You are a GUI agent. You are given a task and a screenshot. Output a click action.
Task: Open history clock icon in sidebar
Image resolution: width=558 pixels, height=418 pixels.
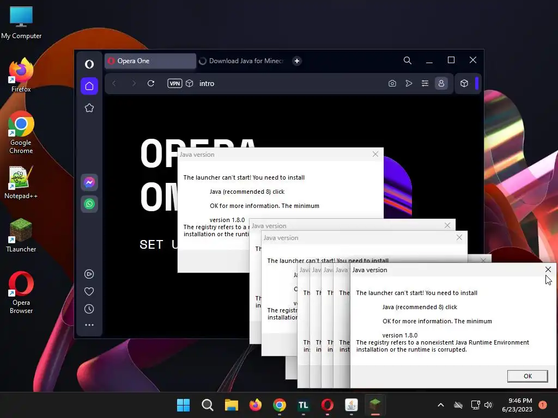(89, 309)
